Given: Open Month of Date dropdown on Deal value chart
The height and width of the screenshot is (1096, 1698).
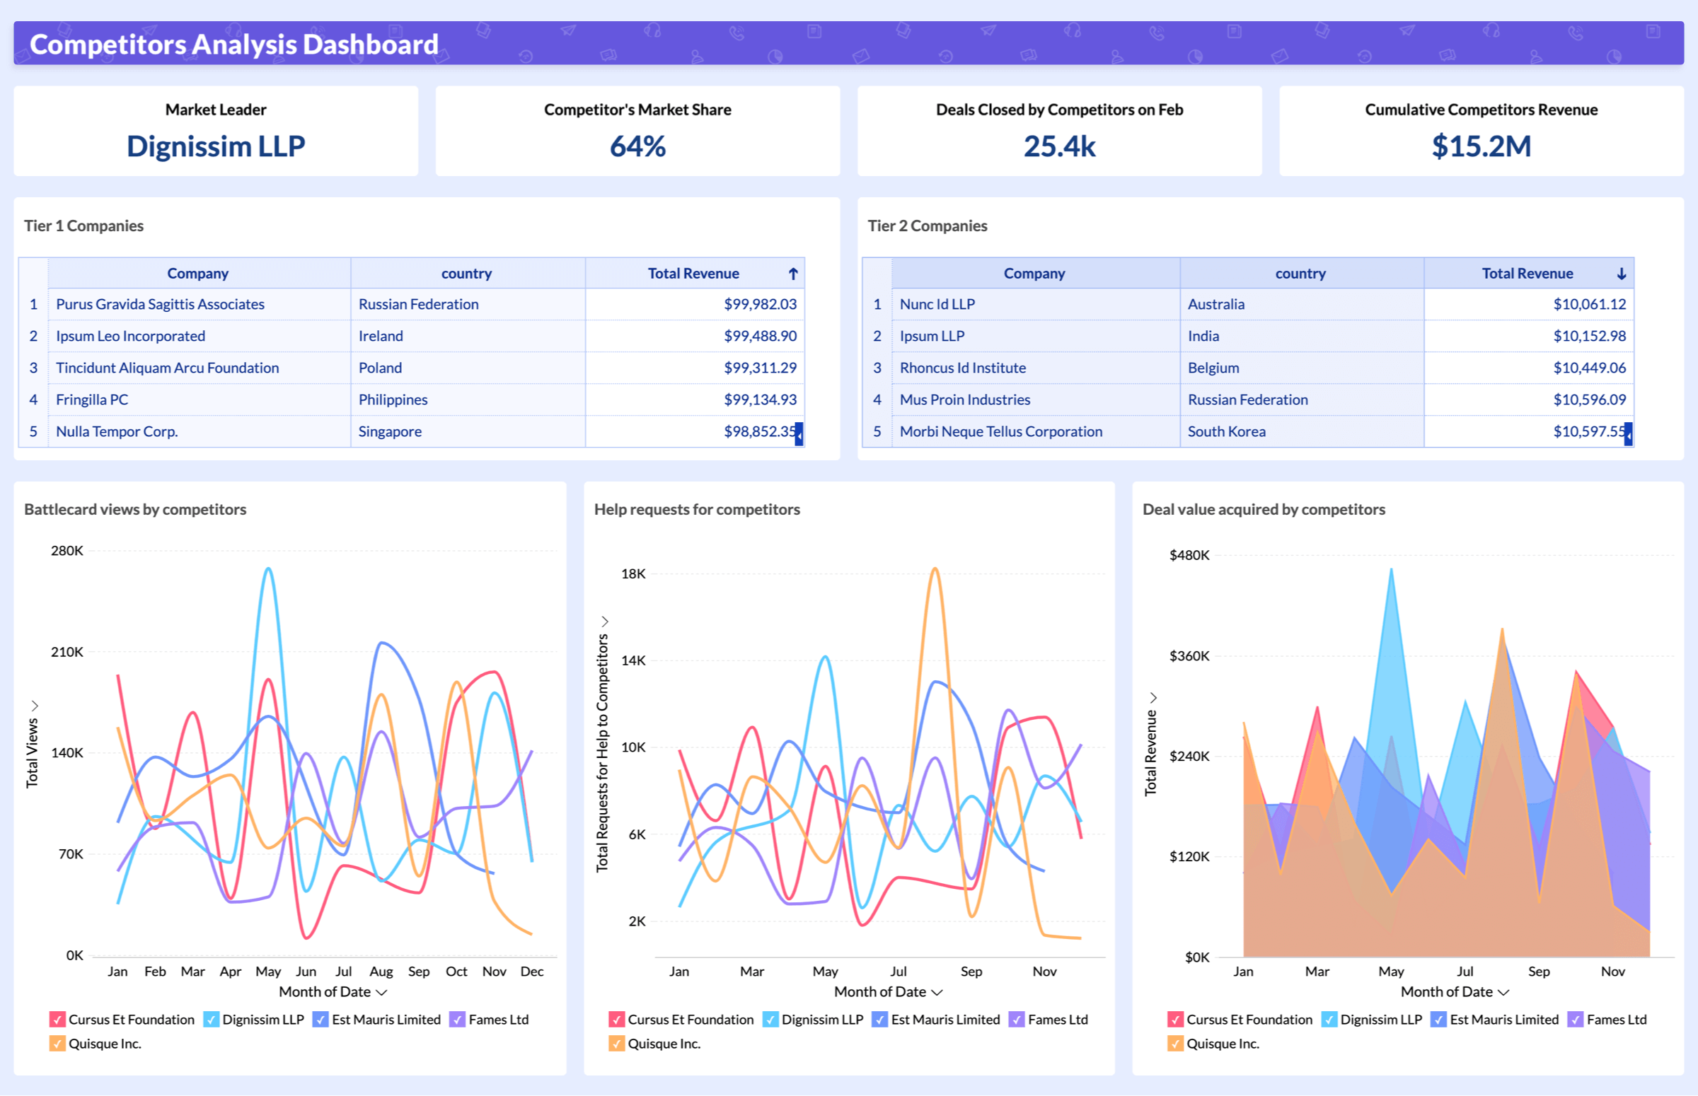Looking at the screenshot, I should tap(1504, 991).
